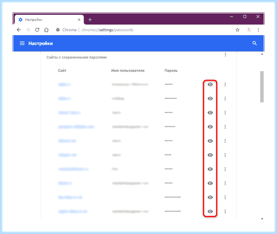Click the forward navigation arrow
This screenshot has height=234, width=277.
28,30
